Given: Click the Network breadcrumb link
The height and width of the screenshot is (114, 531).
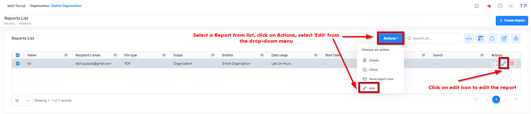Looking at the screenshot, I should (25, 24).
